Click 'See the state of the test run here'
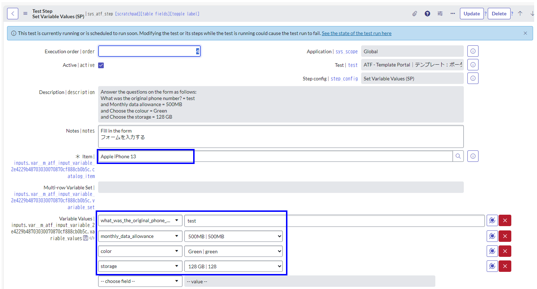This screenshot has width=537, height=289. [356, 33]
